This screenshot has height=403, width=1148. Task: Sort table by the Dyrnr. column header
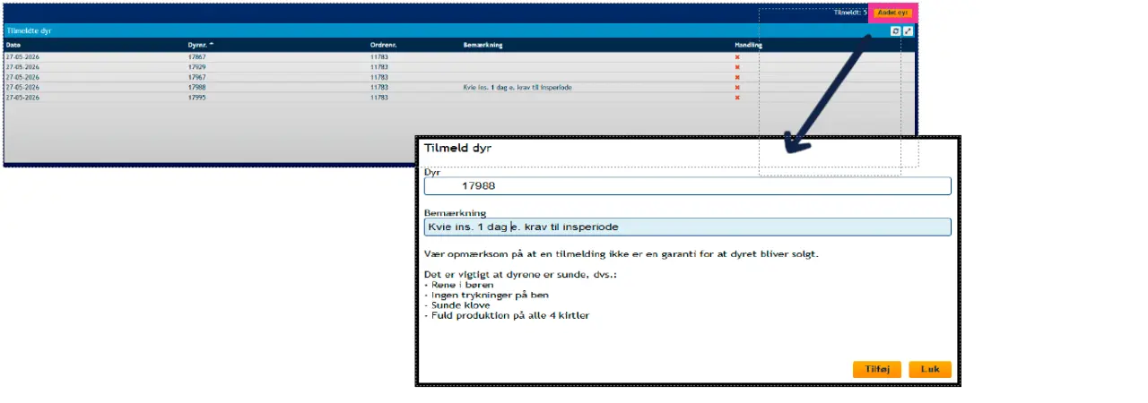click(x=201, y=45)
